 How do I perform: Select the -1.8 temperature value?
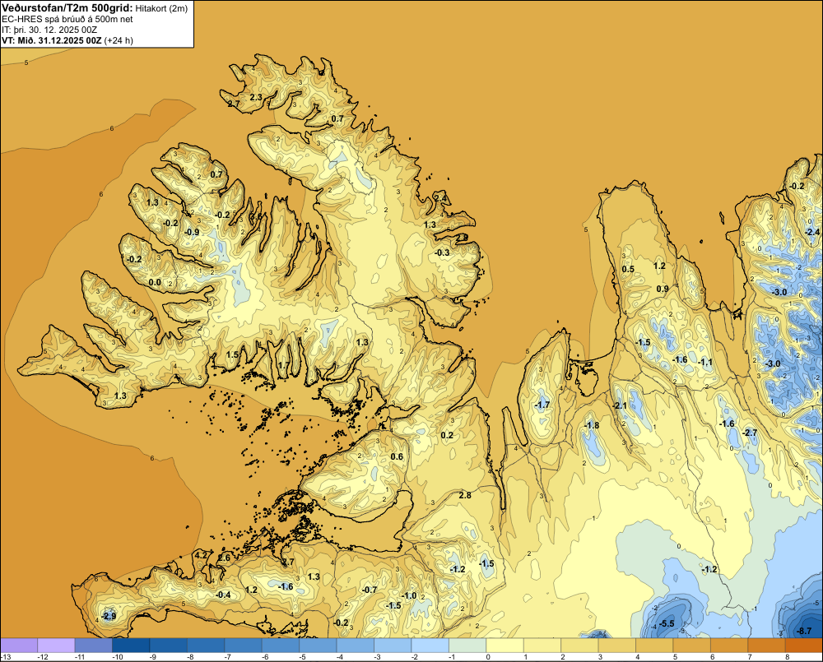tap(592, 425)
